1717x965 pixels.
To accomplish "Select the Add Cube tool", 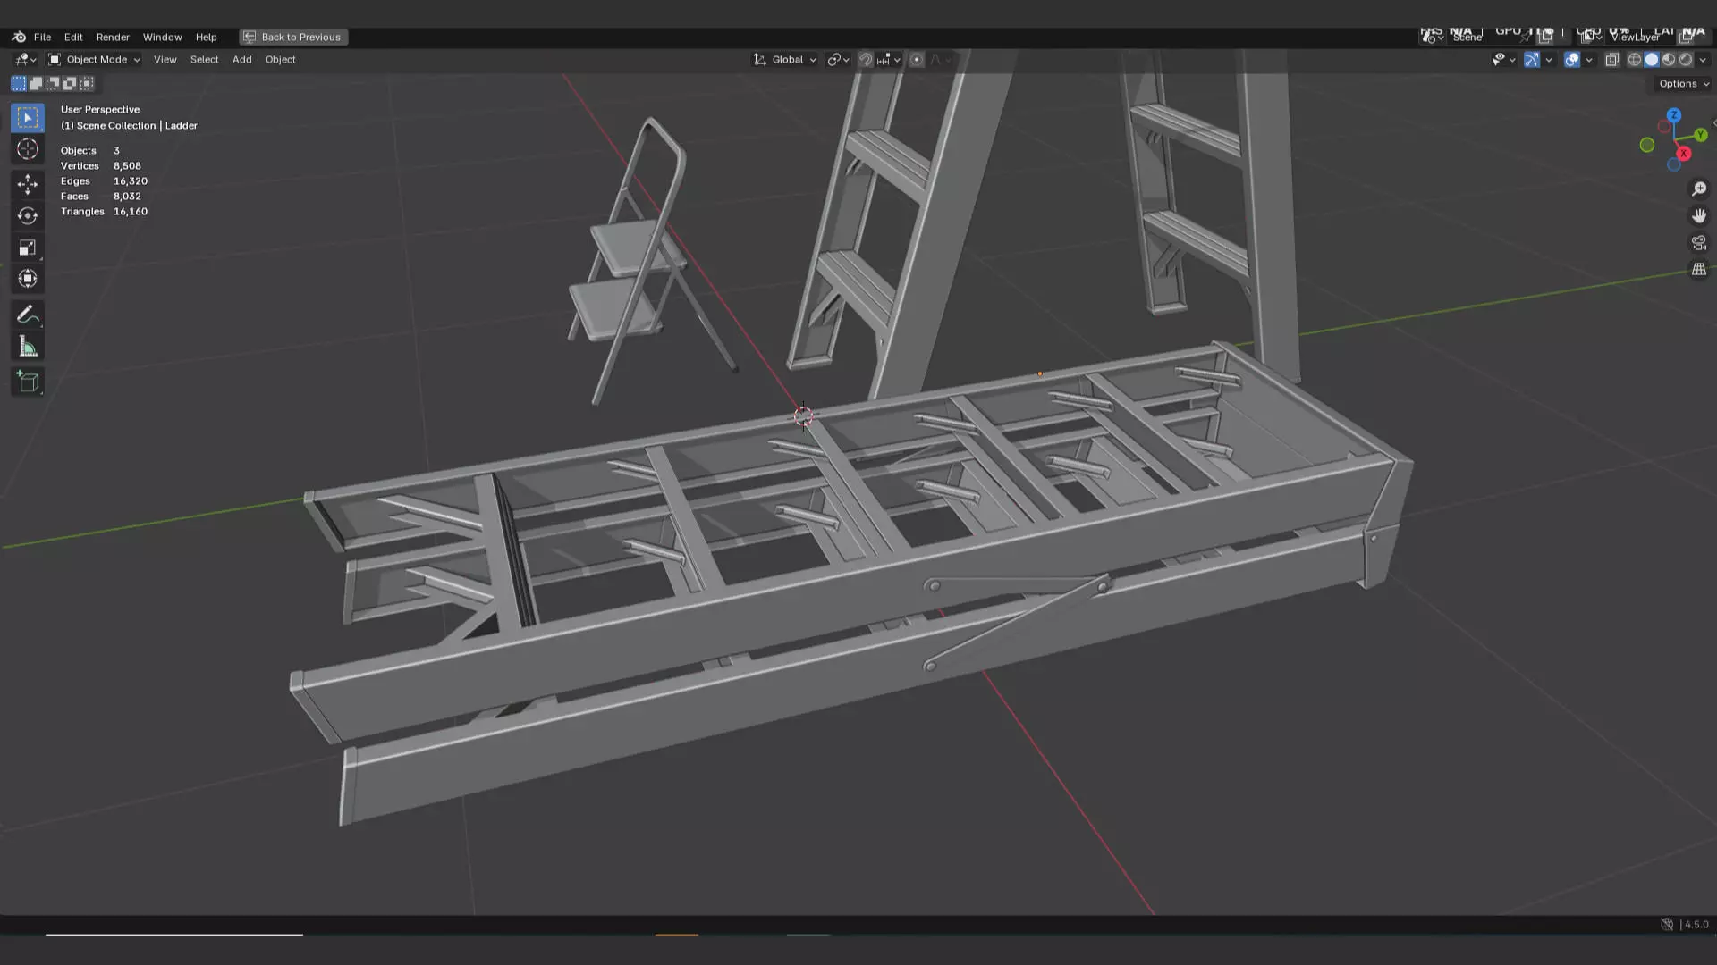I will pyautogui.click(x=28, y=382).
